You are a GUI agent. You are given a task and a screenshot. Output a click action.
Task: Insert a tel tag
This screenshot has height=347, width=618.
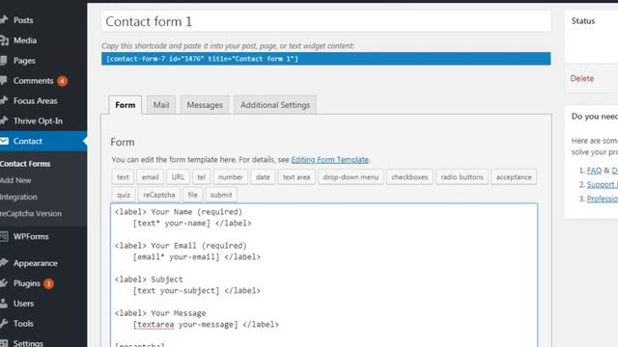(x=201, y=177)
